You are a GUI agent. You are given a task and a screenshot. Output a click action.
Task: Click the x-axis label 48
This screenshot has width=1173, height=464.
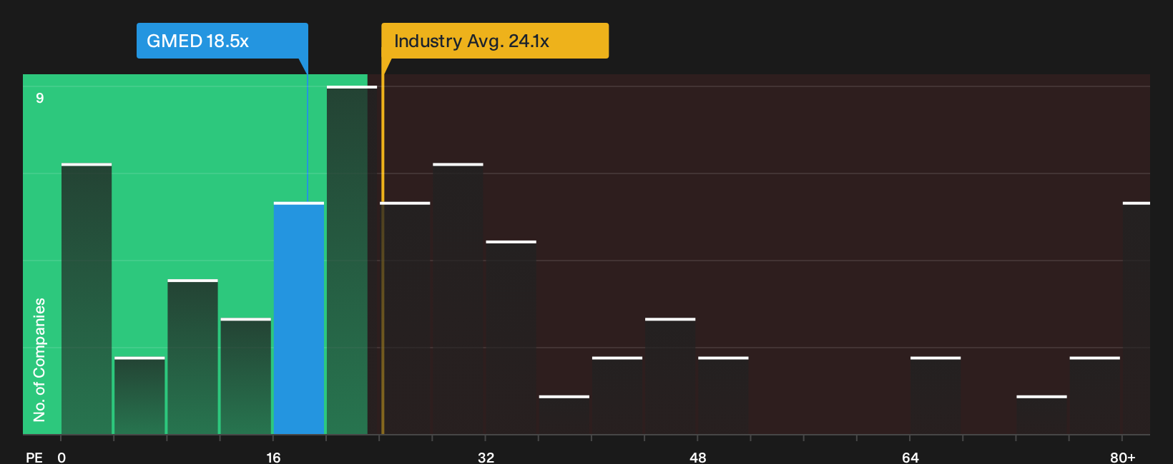pos(698,457)
